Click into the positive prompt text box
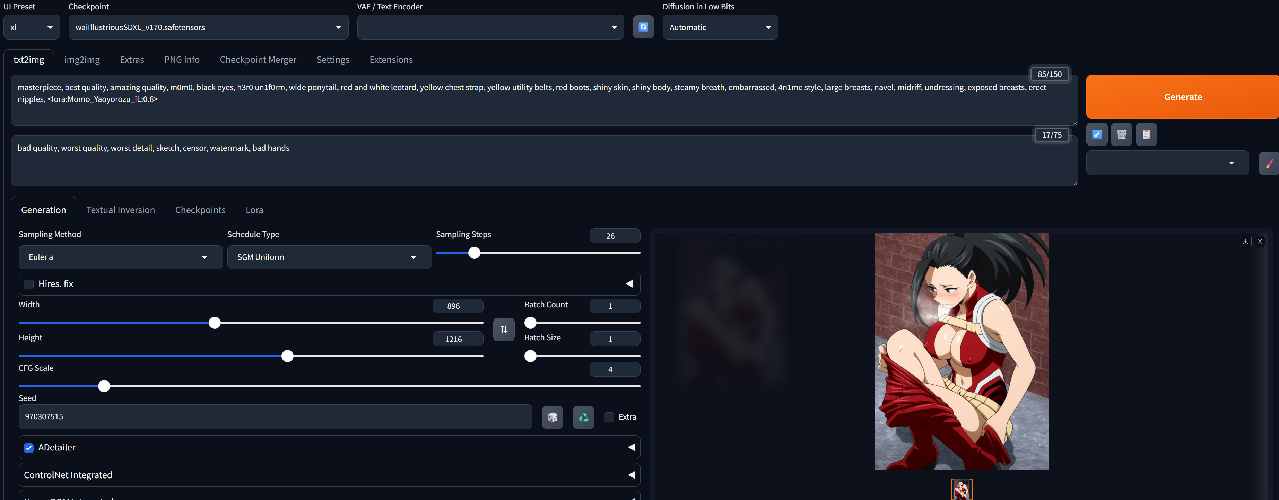This screenshot has height=500, width=1279. pos(544,100)
